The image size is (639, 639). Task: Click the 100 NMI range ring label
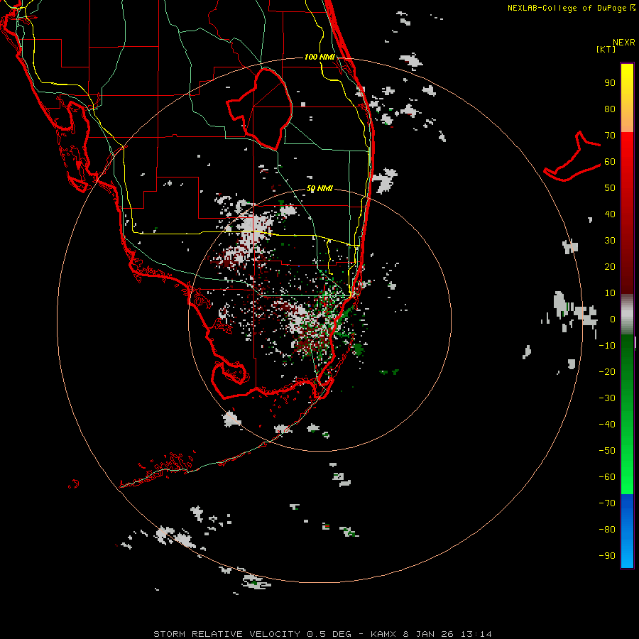(x=319, y=57)
